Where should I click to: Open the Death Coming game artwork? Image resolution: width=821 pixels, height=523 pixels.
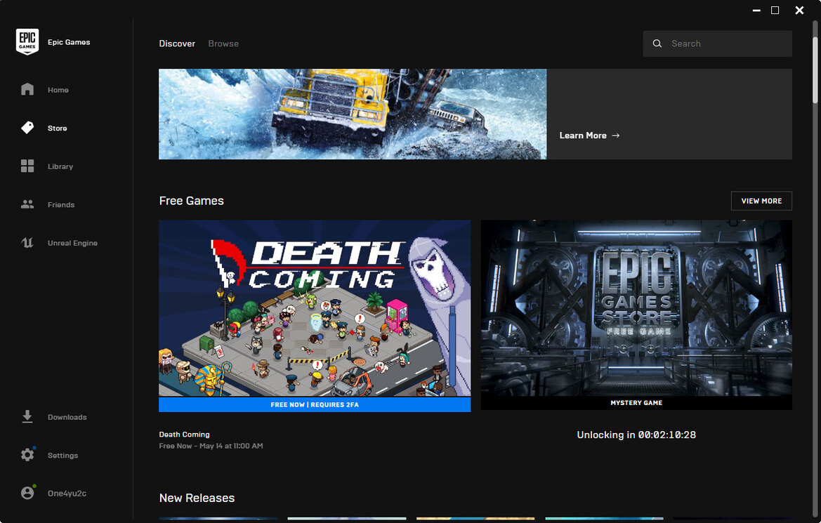[x=315, y=307]
